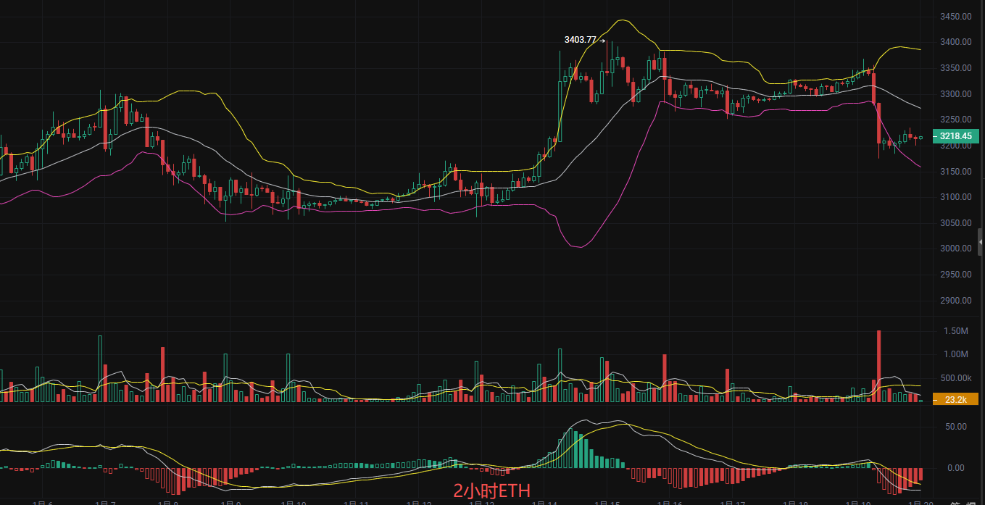
Task: Click the 0.00 MACD axis label
Action: pyautogui.click(x=955, y=468)
